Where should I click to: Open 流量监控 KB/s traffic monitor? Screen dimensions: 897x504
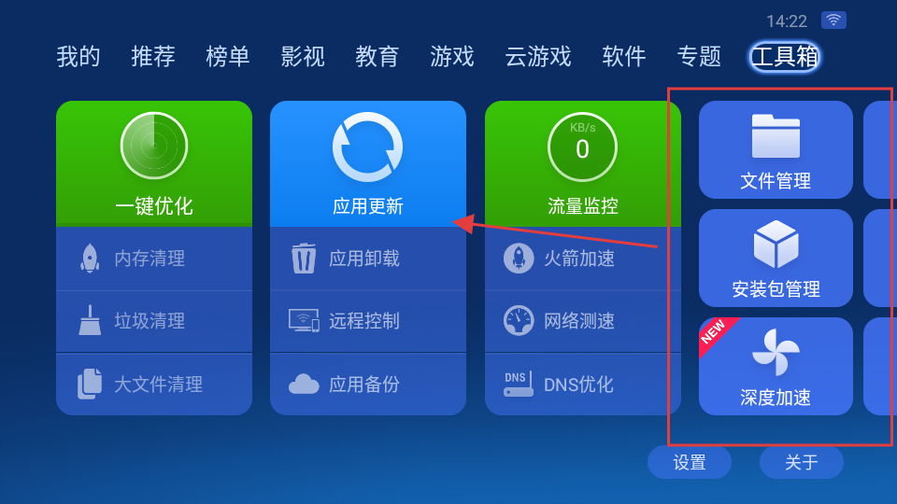tap(582, 163)
